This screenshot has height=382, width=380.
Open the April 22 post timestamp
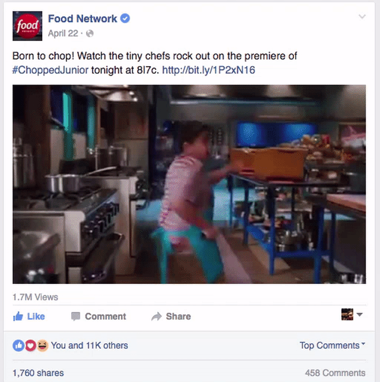click(x=63, y=33)
